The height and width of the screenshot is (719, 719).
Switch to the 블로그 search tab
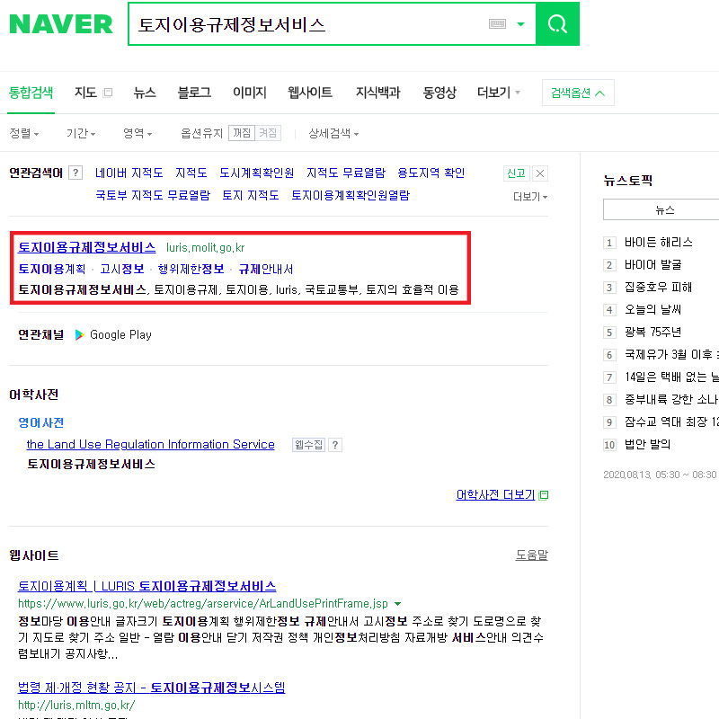point(194,92)
